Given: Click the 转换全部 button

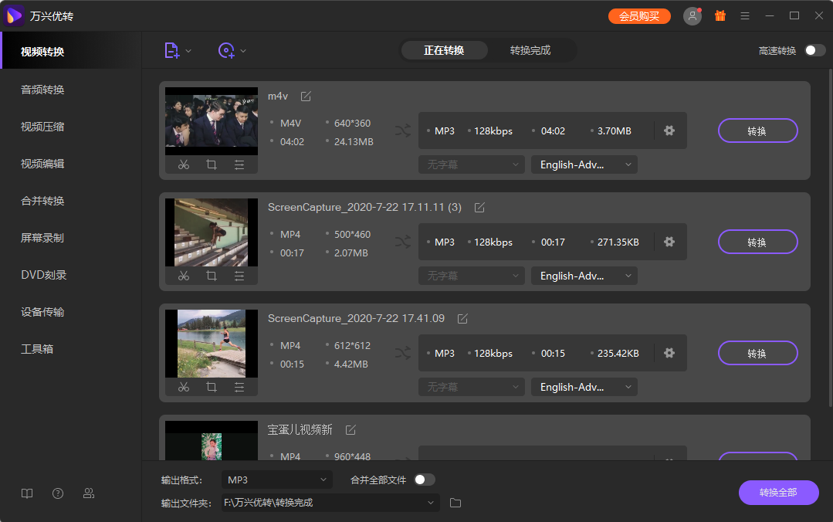Looking at the screenshot, I should click(x=778, y=493).
